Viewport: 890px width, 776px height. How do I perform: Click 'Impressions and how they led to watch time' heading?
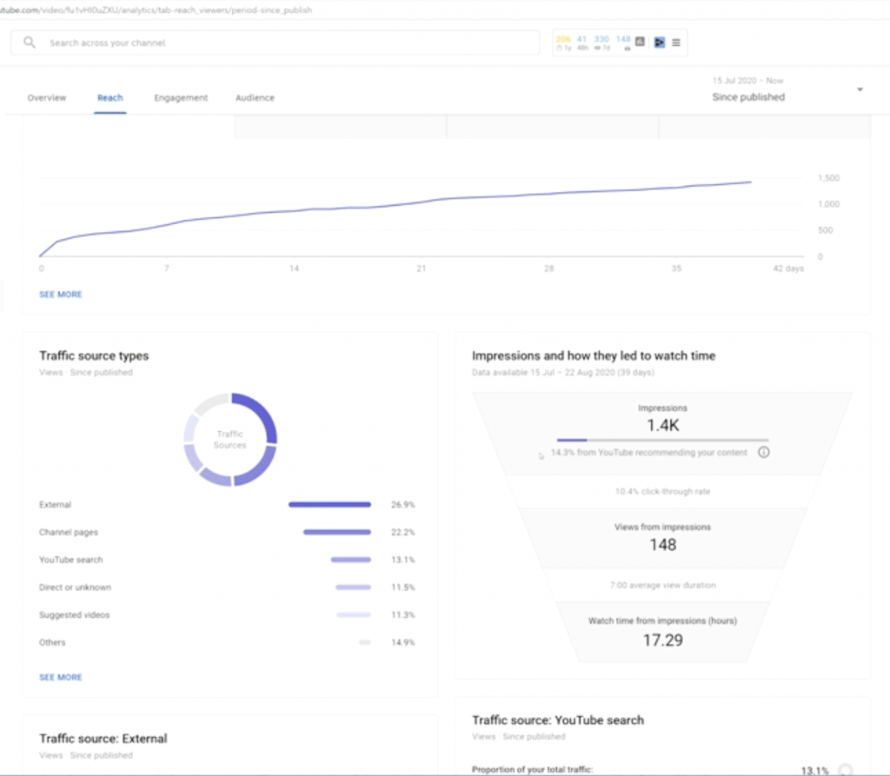point(594,355)
